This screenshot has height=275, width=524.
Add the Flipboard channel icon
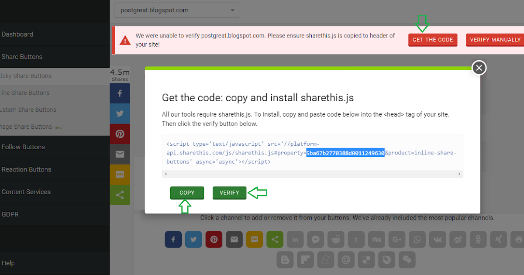tap(305, 260)
